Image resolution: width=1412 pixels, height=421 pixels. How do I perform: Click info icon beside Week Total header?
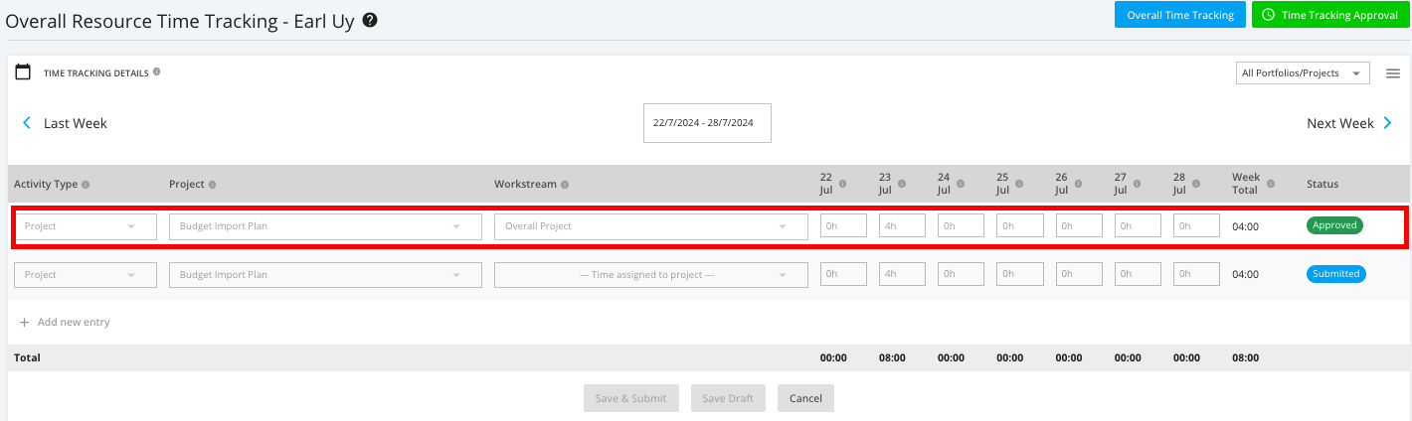tap(1271, 184)
